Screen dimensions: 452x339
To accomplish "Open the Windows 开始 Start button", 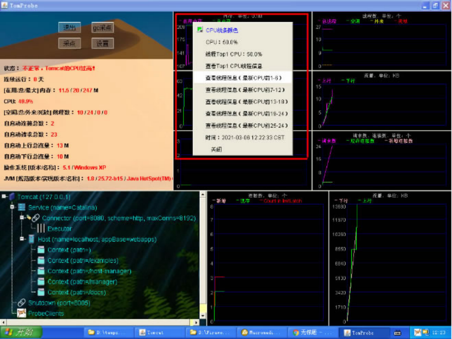I will coord(21,333).
